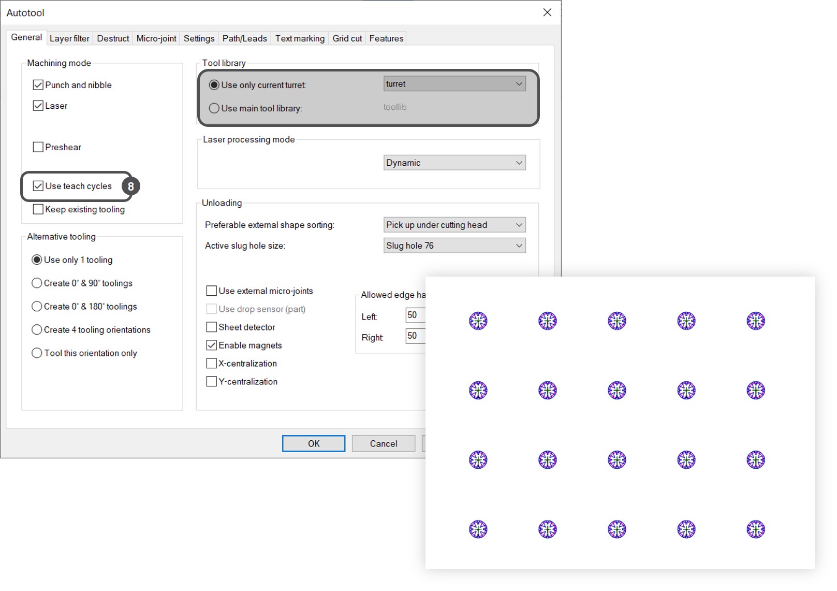
Task: Click the top-left punch symbol in the grid
Action: tap(478, 321)
